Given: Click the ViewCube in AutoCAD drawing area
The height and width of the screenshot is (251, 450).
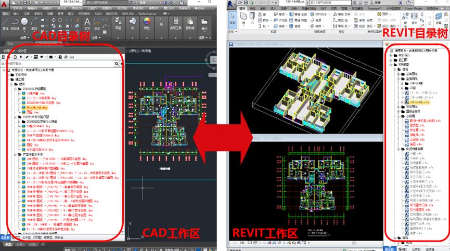Looking at the screenshot, I should click(x=213, y=60).
